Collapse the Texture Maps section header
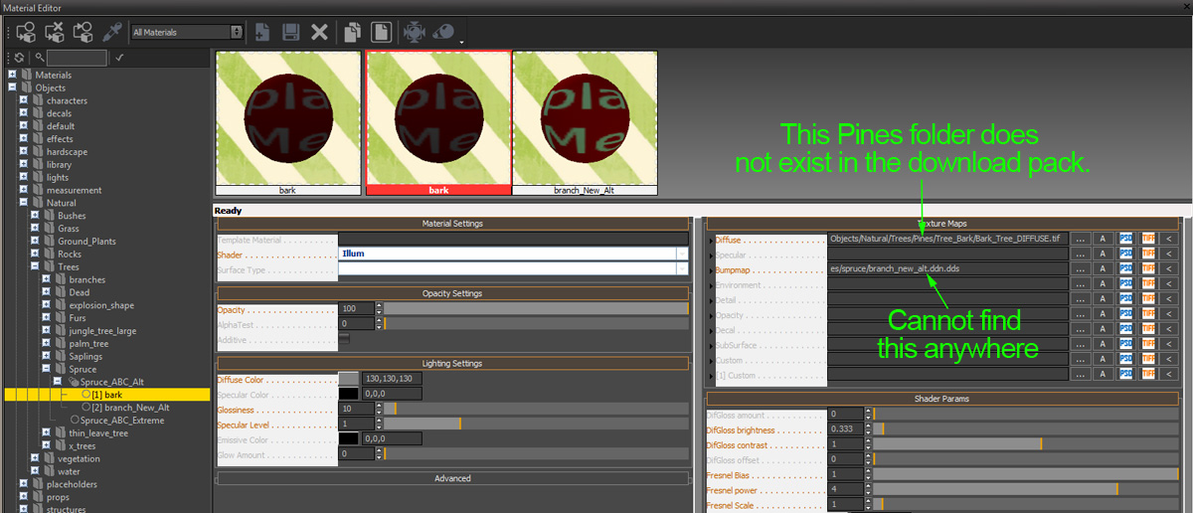 (940, 224)
